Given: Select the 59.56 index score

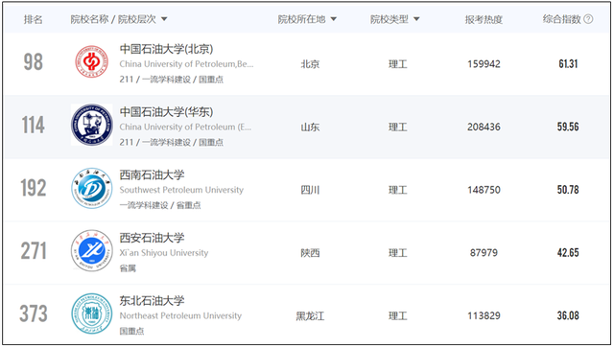Looking at the screenshot, I should tap(568, 127).
